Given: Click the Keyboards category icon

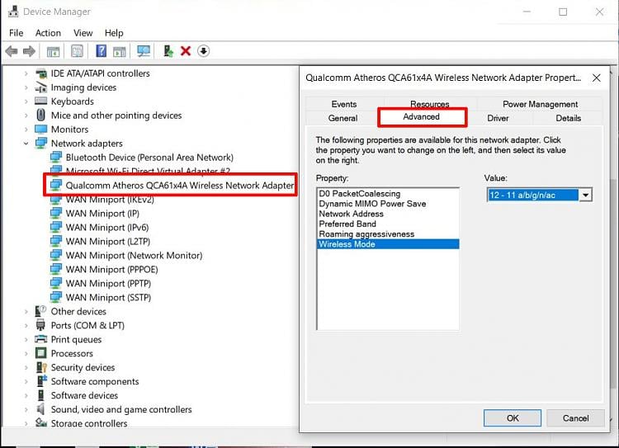Looking at the screenshot, I should (x=40, y=101).
